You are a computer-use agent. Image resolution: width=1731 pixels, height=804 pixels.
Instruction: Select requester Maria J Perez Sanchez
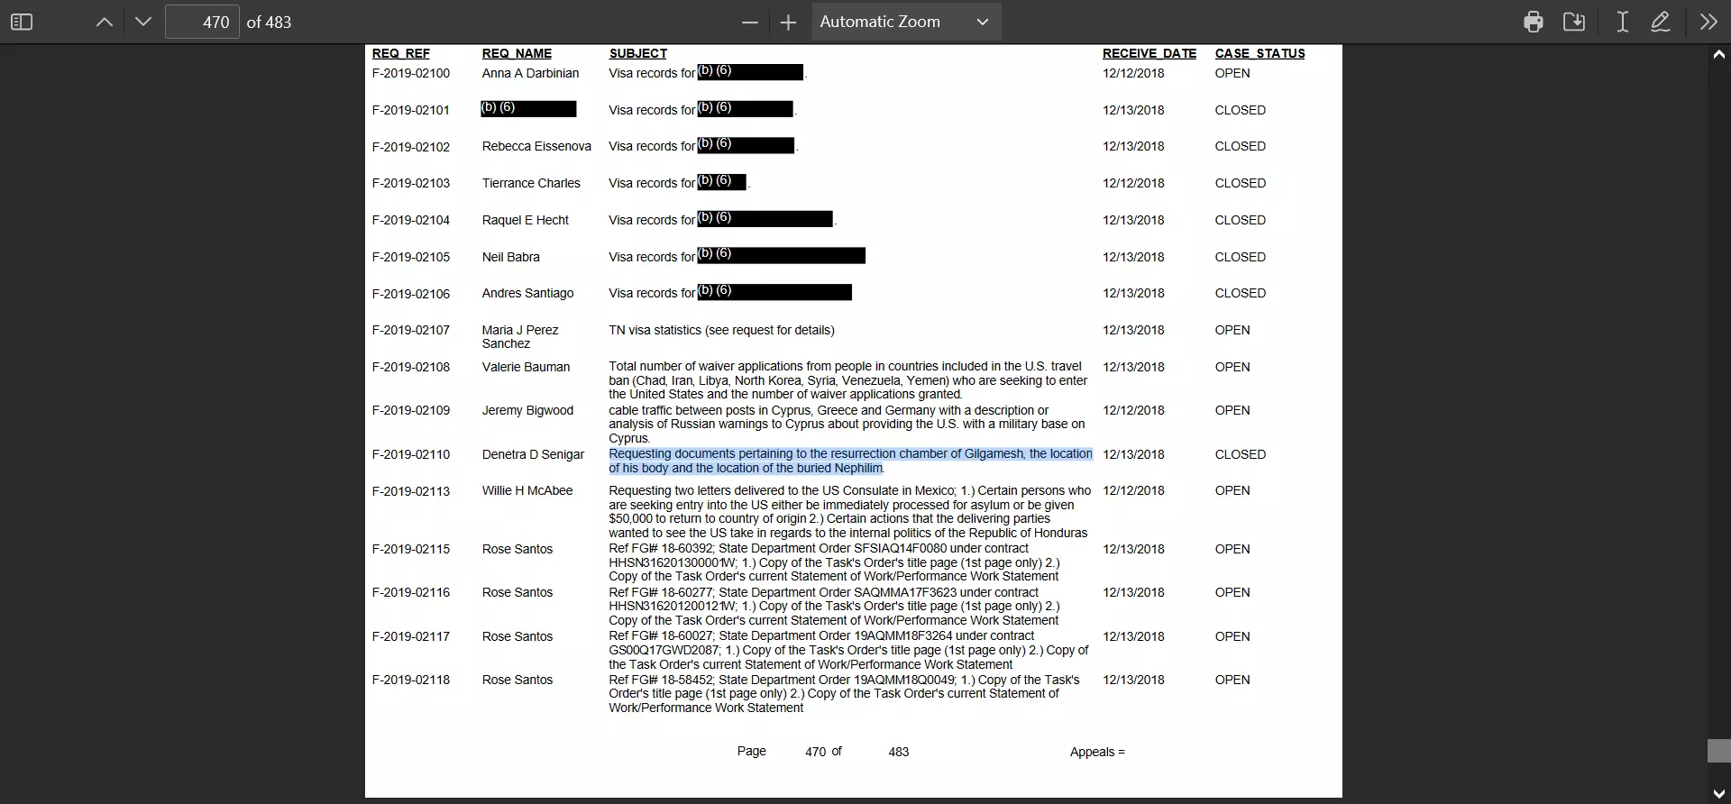(x=520, y=337)
